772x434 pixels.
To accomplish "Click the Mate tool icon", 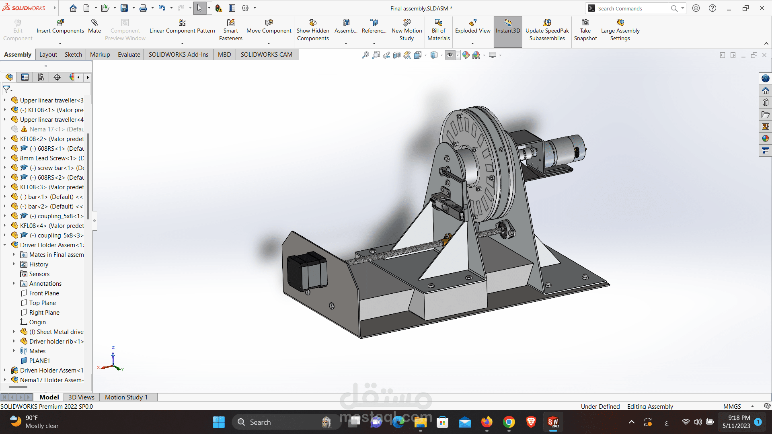I will [x=94, y=23].
